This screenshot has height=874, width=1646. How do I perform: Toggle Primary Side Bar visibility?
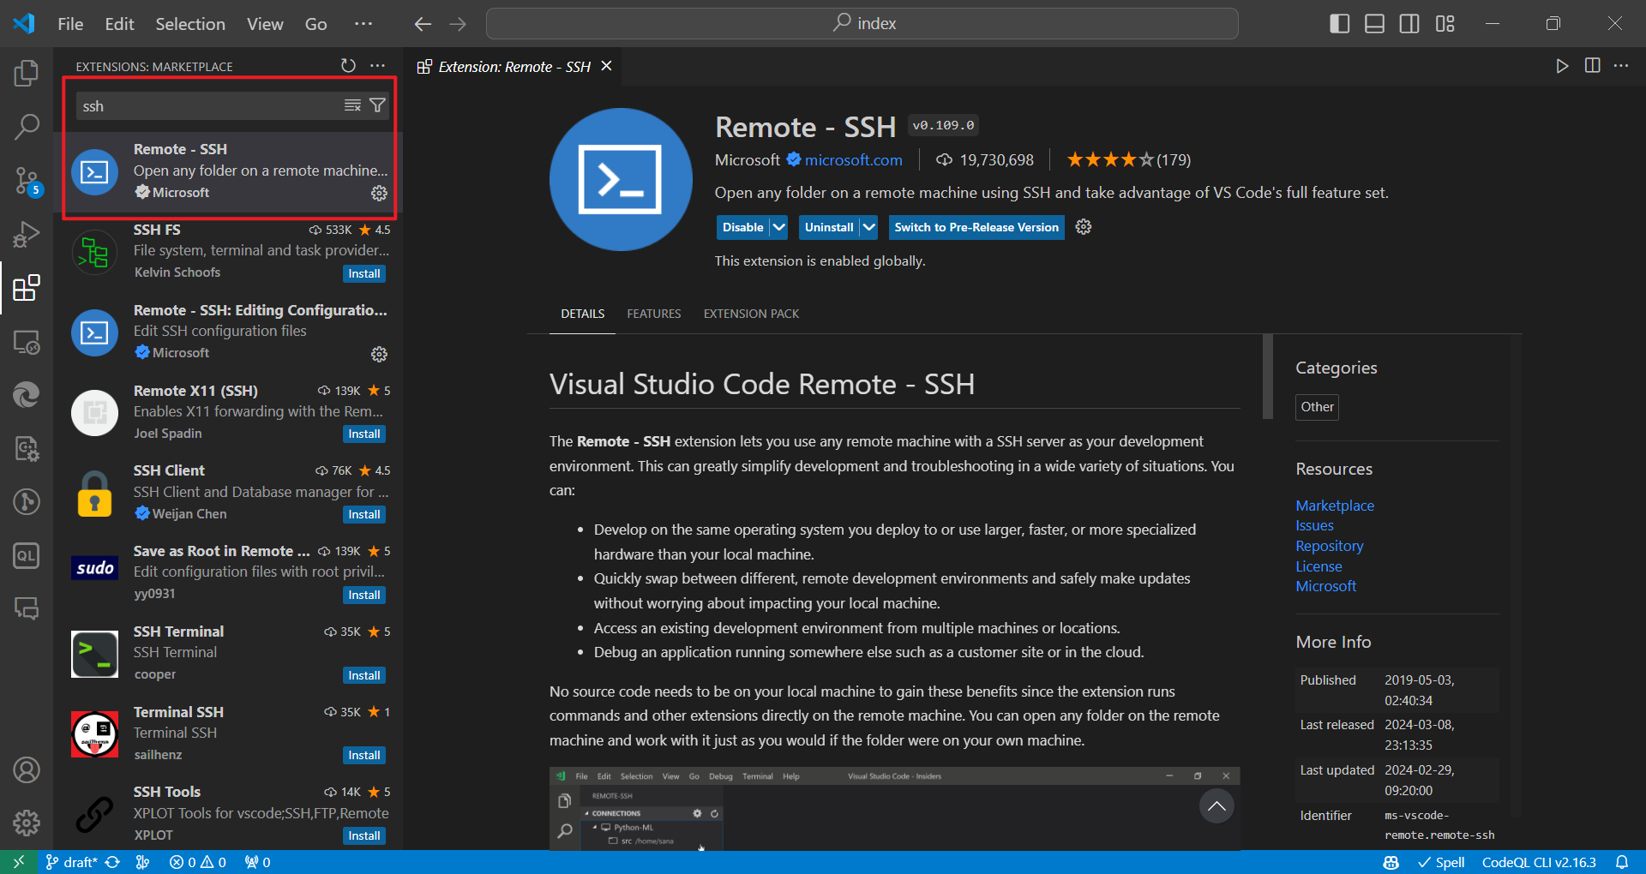(x=1339, y=24)
